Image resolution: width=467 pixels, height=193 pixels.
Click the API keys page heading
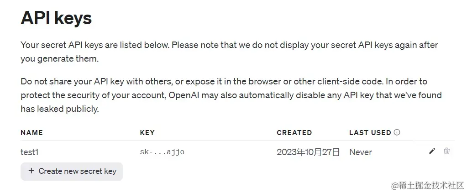point(56,18)
